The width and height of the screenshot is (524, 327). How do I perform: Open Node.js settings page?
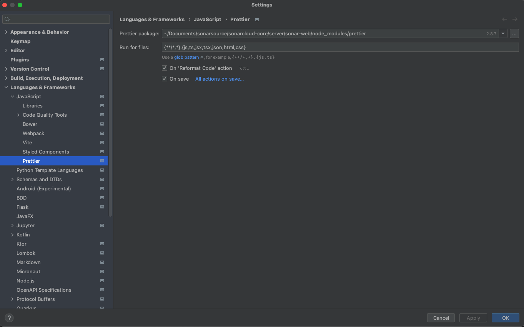(25, 281)
